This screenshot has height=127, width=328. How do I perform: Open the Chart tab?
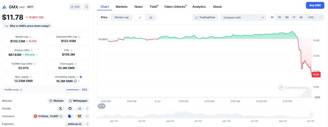click(x=105, y=7)
